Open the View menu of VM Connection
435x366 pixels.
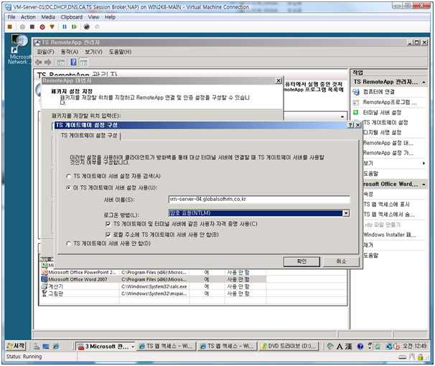(93, 17)
